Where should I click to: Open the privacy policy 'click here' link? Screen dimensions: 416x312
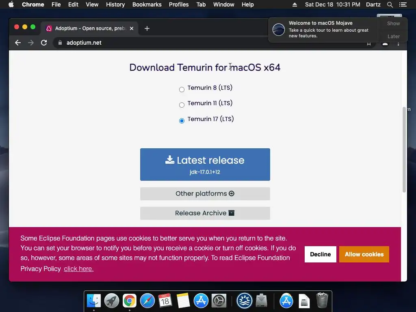pos(78,269)
